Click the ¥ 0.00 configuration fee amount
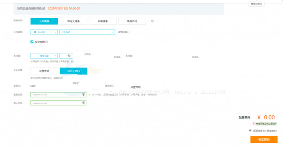283x148 pixels. coord(266,117)
